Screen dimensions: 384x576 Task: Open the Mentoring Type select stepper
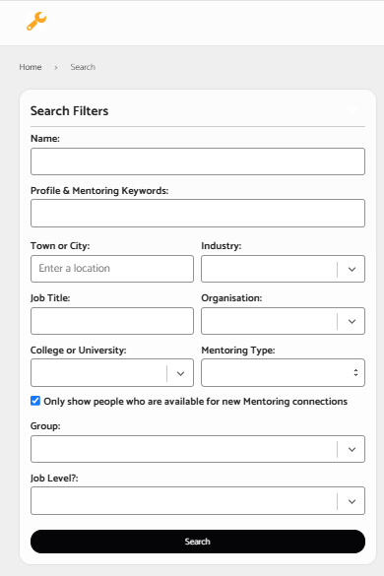355,372
